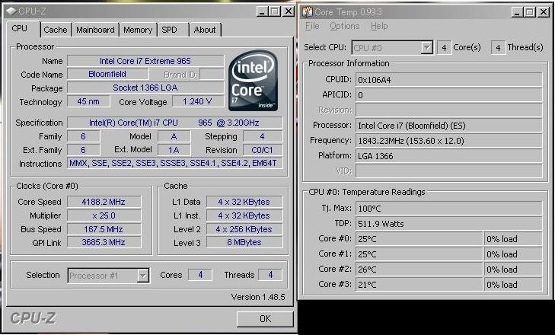Click the Core #1 temperature reading
555x335 pixels.
point(419,254)
